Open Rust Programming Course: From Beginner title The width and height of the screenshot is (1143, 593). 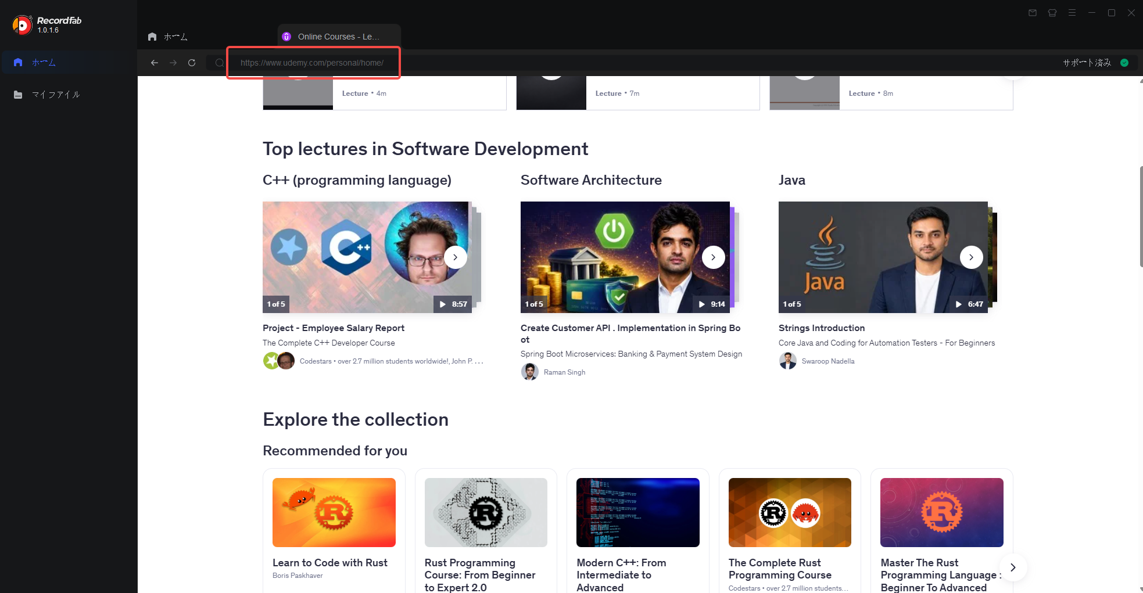[480, 575]
